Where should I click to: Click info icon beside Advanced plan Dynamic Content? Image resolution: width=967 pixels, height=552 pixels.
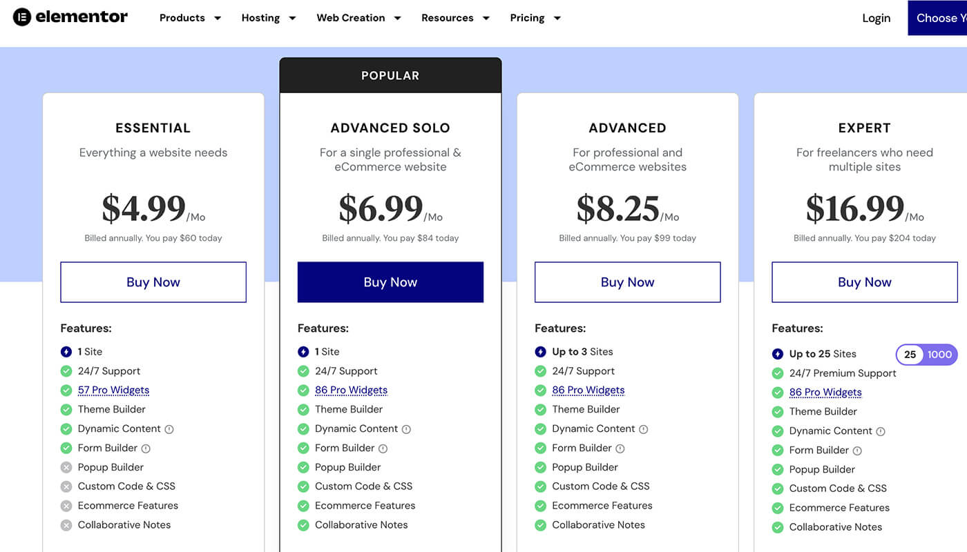click(643, 429)
